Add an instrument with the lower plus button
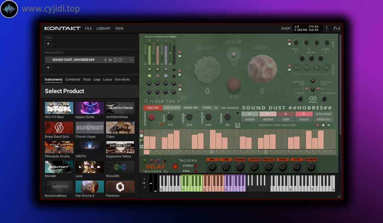The height and width of the screenshot is (223, 383). click(x=48, y=67)
